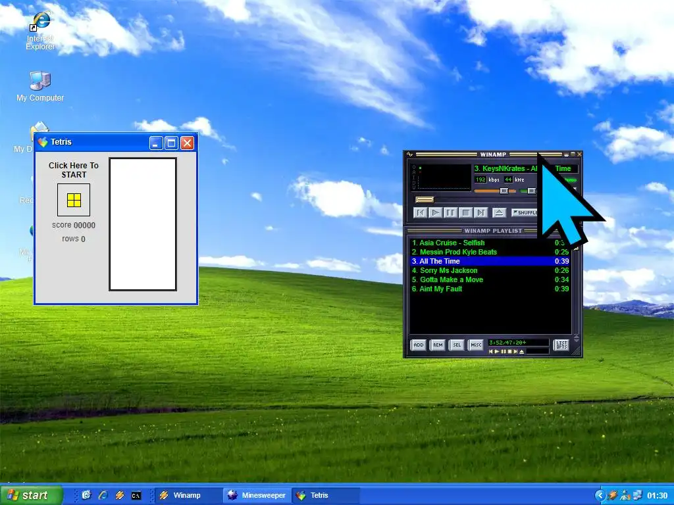Click the Winamp system tray icon
The width and height of the screenshot is (674, 505).
click(613, 495)
